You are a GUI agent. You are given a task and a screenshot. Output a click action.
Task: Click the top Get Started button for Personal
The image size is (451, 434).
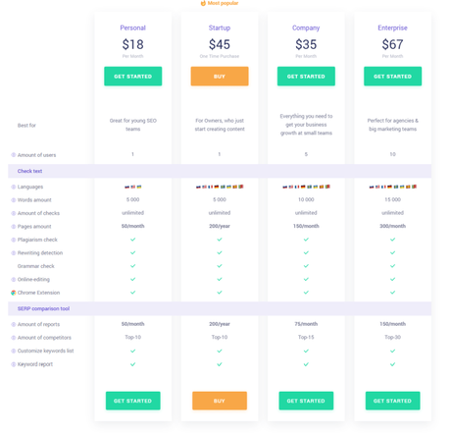133,77
